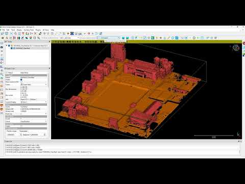Toggle the color scale Visible checkbox

[x=21, y=126]
